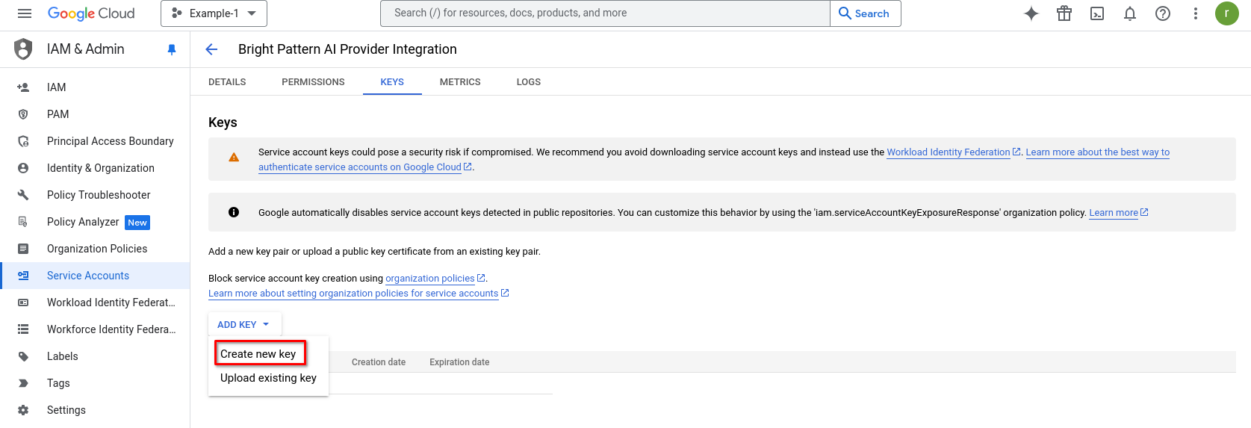Viewport: 1251px width, 428px height.
Task: Select the KEYS tab
Action: point(392,82)
